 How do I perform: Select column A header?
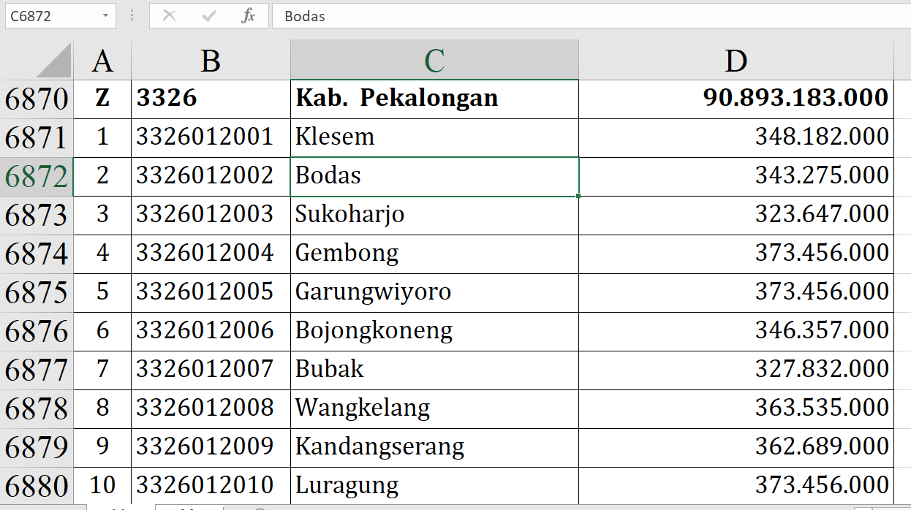tap(102, 61)
